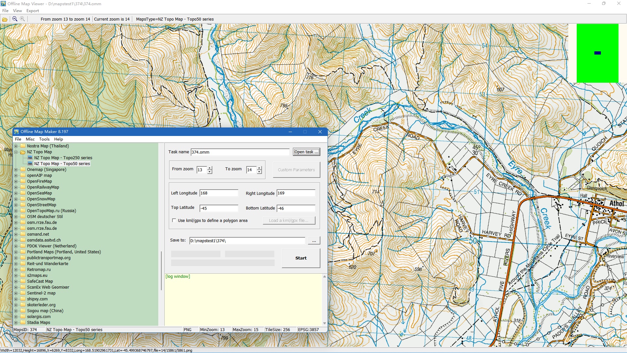The height and width of the screenshot is (353, 627).
Task: Expand the Nostra Map (Thailand) node
Action: tap(16, 146)
